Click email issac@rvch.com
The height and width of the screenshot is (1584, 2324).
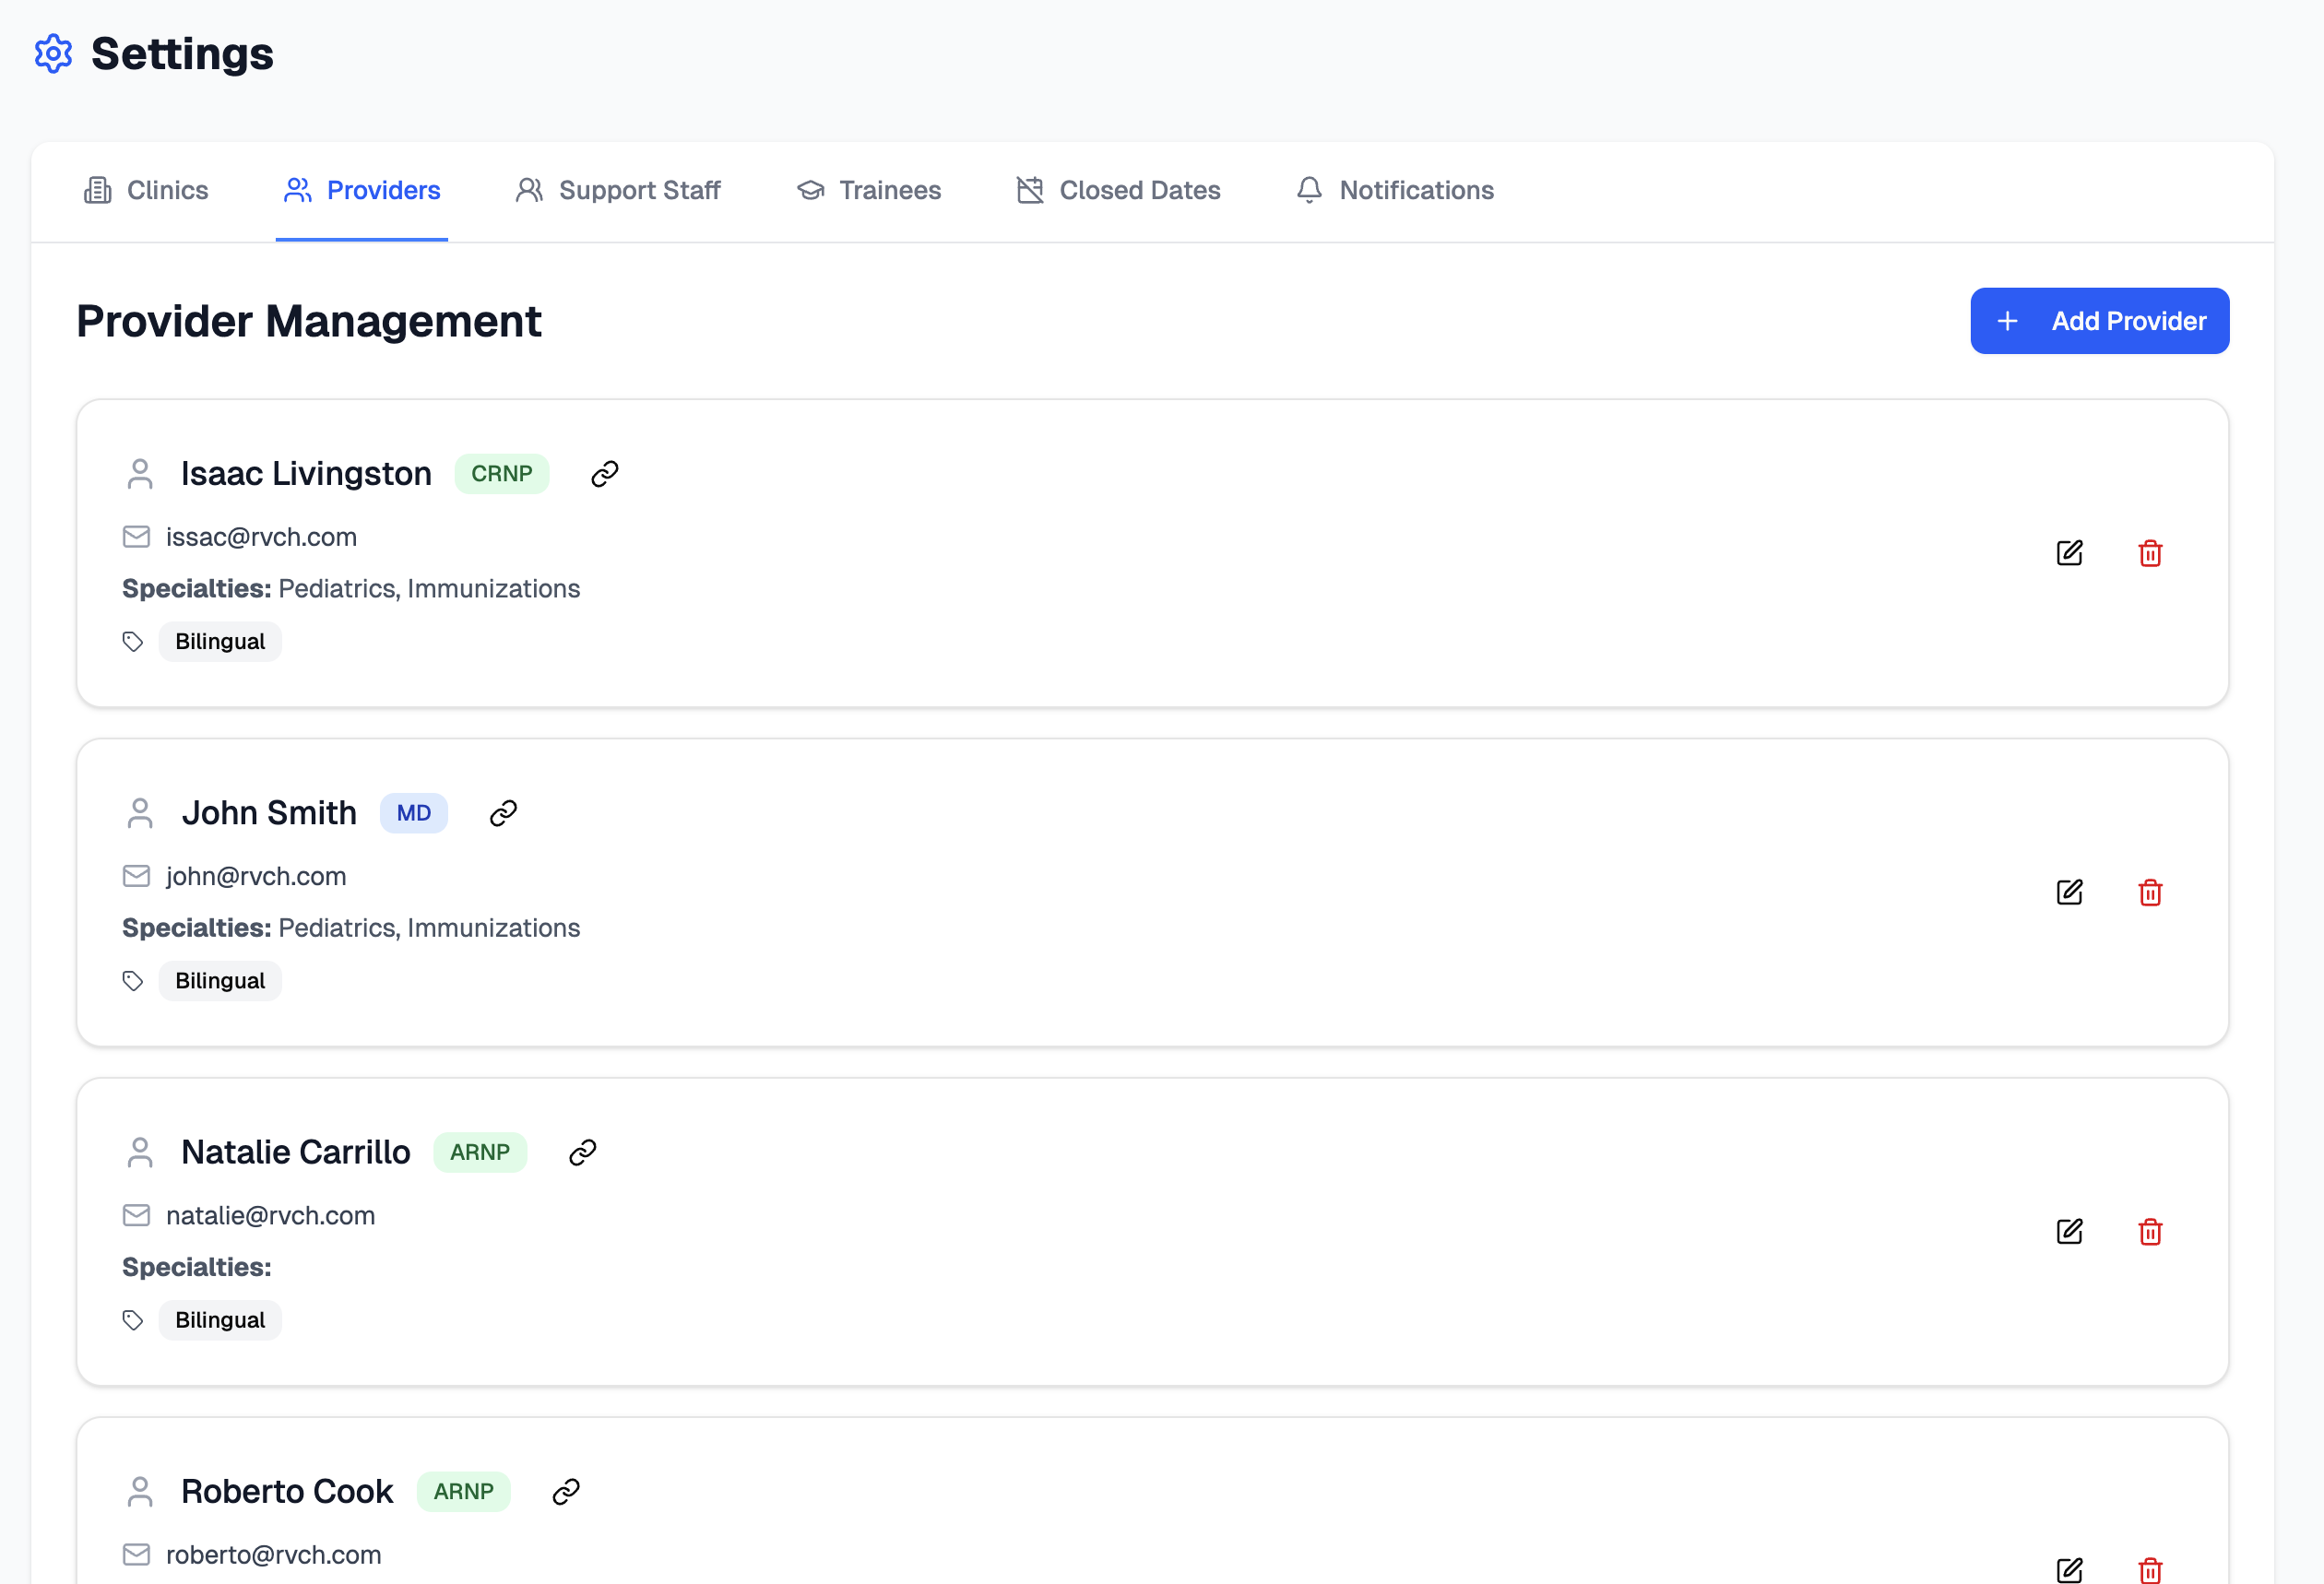click(261, 537)
